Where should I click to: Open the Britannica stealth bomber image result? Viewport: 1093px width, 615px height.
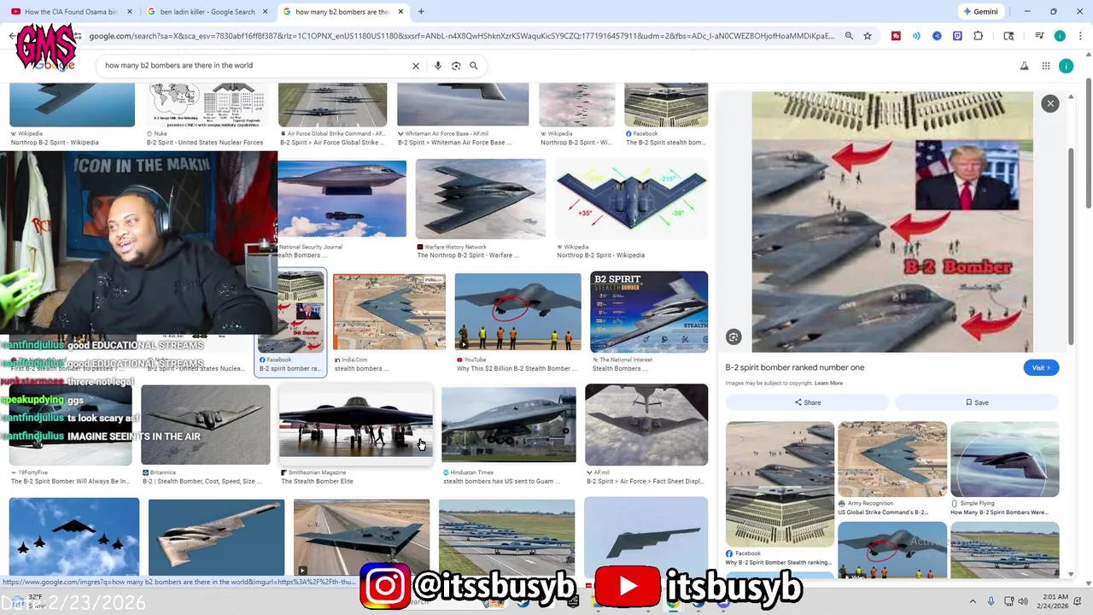click(x=205, y=425)
